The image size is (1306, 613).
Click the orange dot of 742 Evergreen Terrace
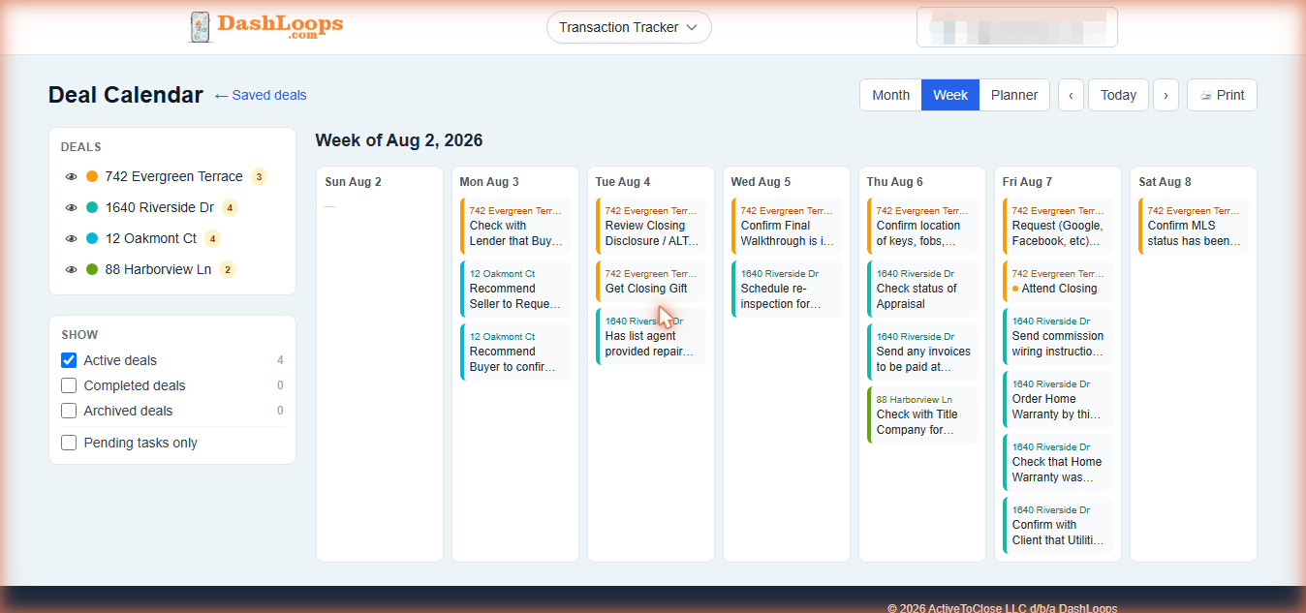click(x=92, y=176)
